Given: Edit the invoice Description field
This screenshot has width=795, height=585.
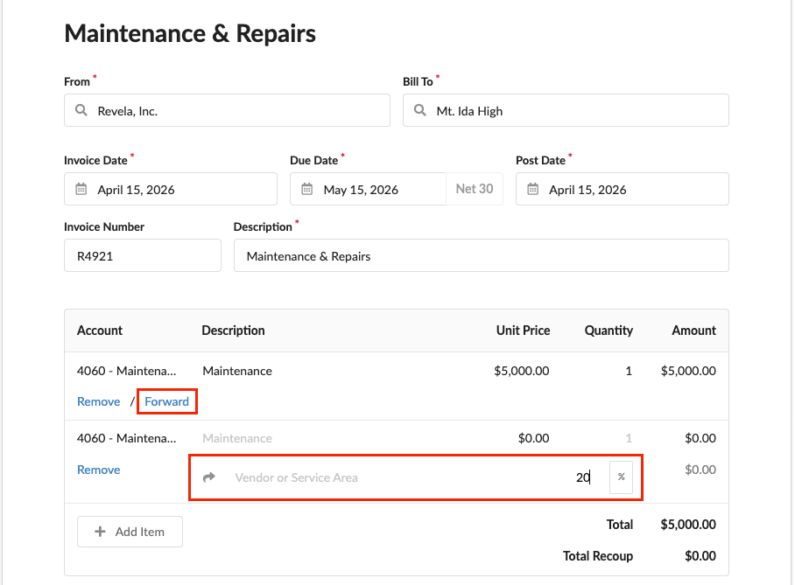Looking at the screenshot, I should click(482, 255).
